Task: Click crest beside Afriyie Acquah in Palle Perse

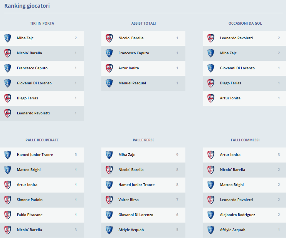Action: pos(109,230)
